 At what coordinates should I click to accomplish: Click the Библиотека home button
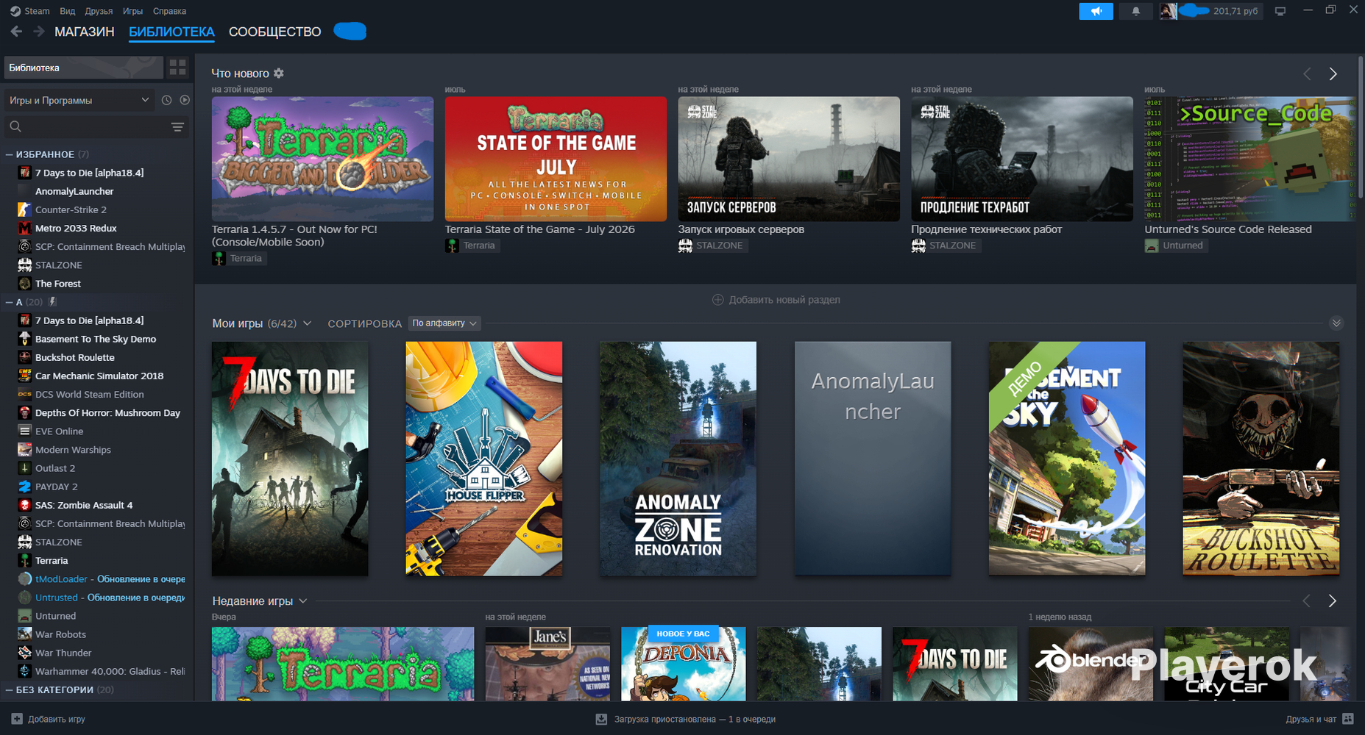84,68
